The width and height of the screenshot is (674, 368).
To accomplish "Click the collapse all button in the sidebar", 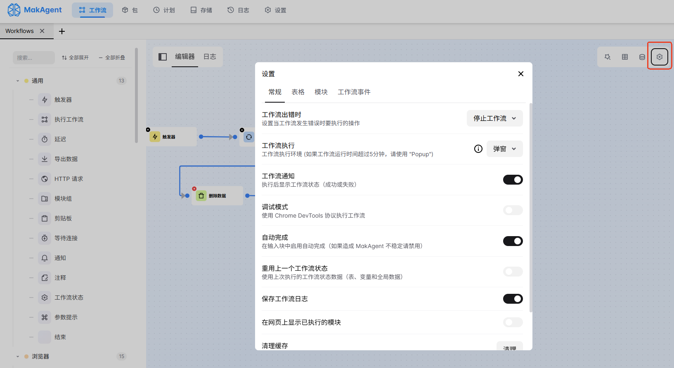I will pos(112,58).
